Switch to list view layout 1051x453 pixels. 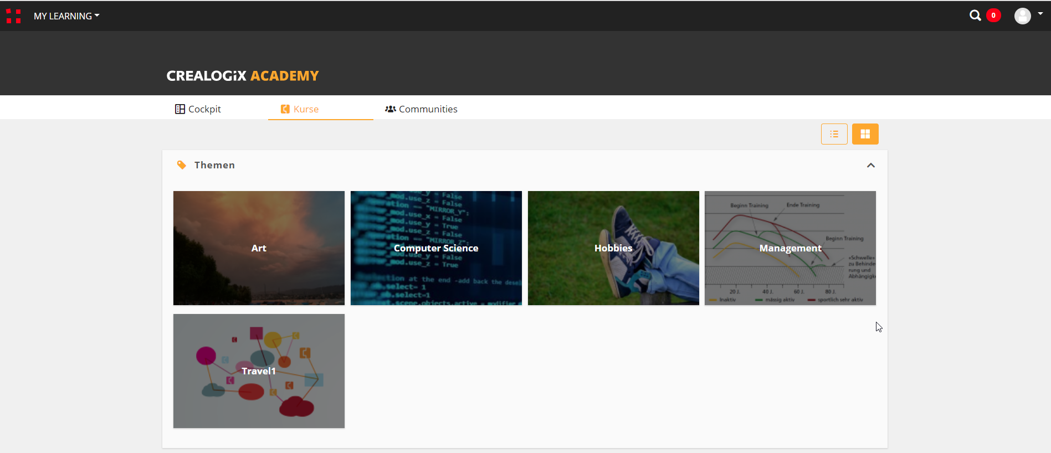click(834, 134)
